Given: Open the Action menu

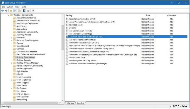Looking at the screenshot, I should 10,7.
